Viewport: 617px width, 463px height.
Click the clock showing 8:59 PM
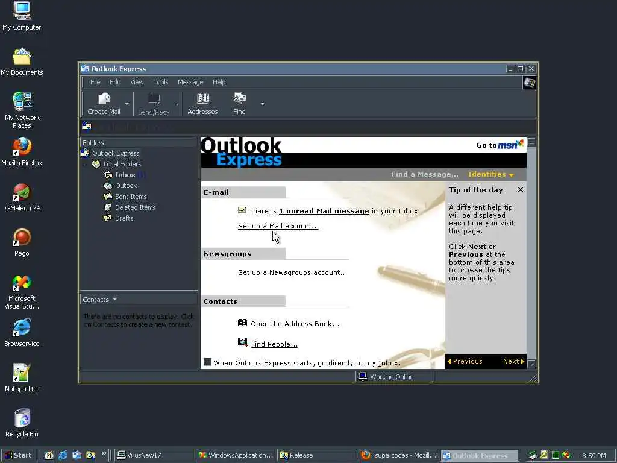[x=594, y=456]
